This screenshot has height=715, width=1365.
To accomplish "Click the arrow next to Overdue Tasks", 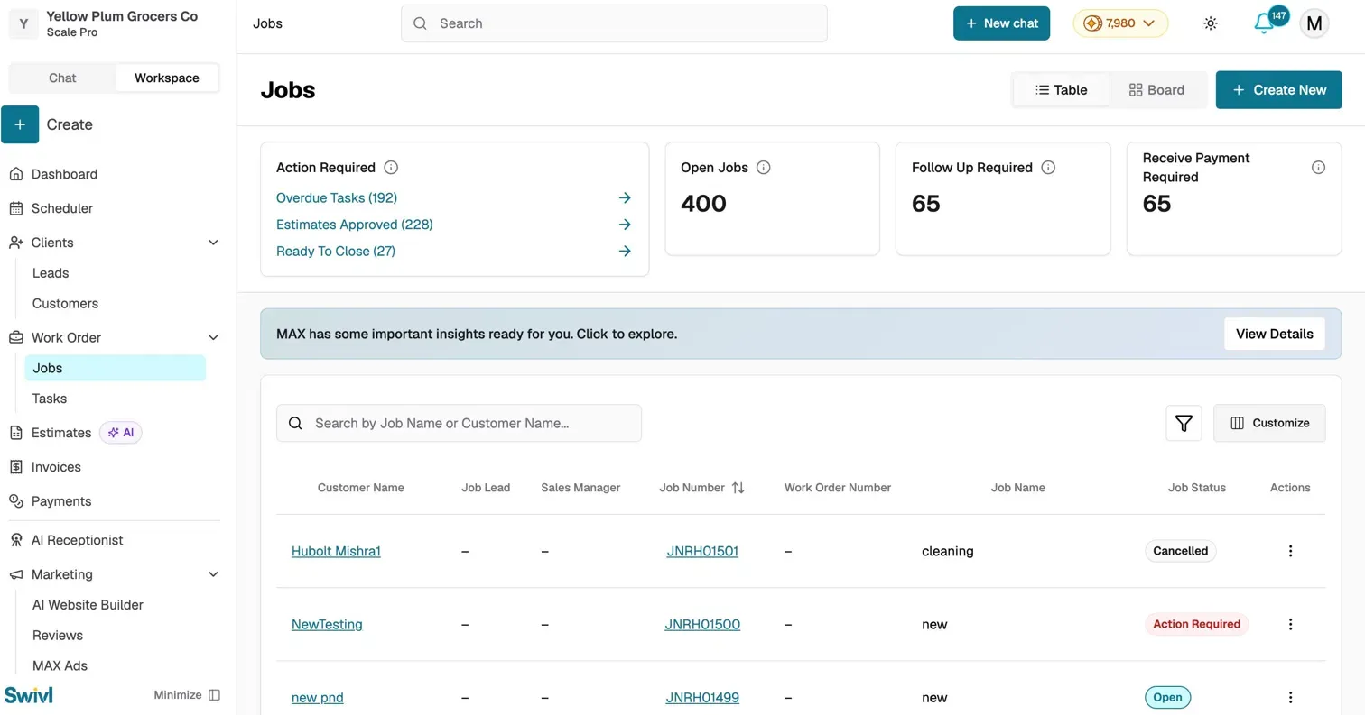I will 625,197.
